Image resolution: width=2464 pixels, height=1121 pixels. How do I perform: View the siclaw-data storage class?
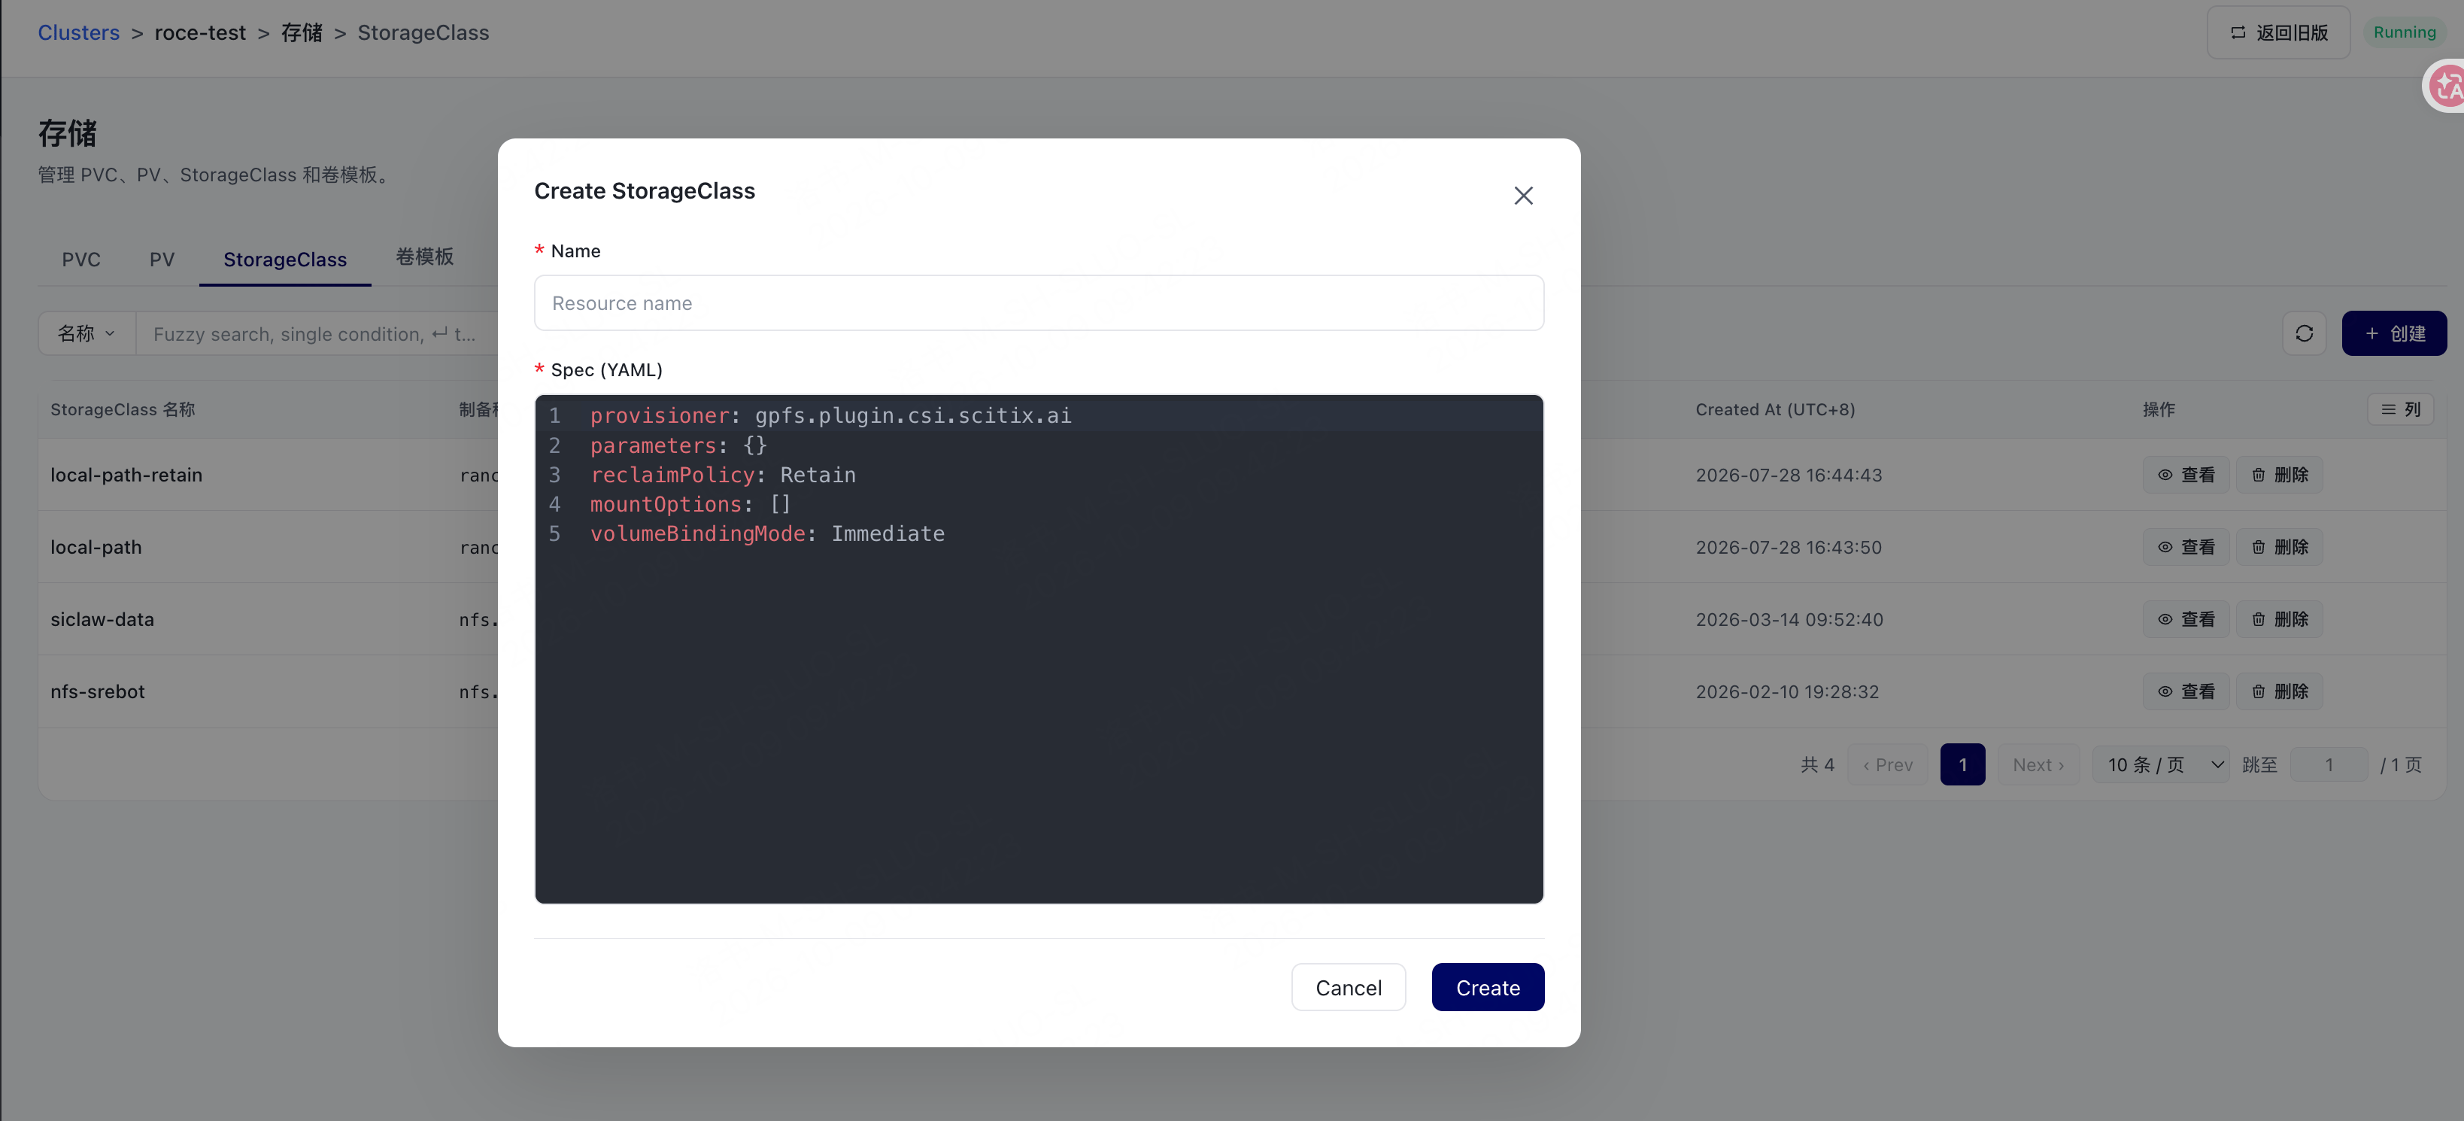[x=2185, y=619]
